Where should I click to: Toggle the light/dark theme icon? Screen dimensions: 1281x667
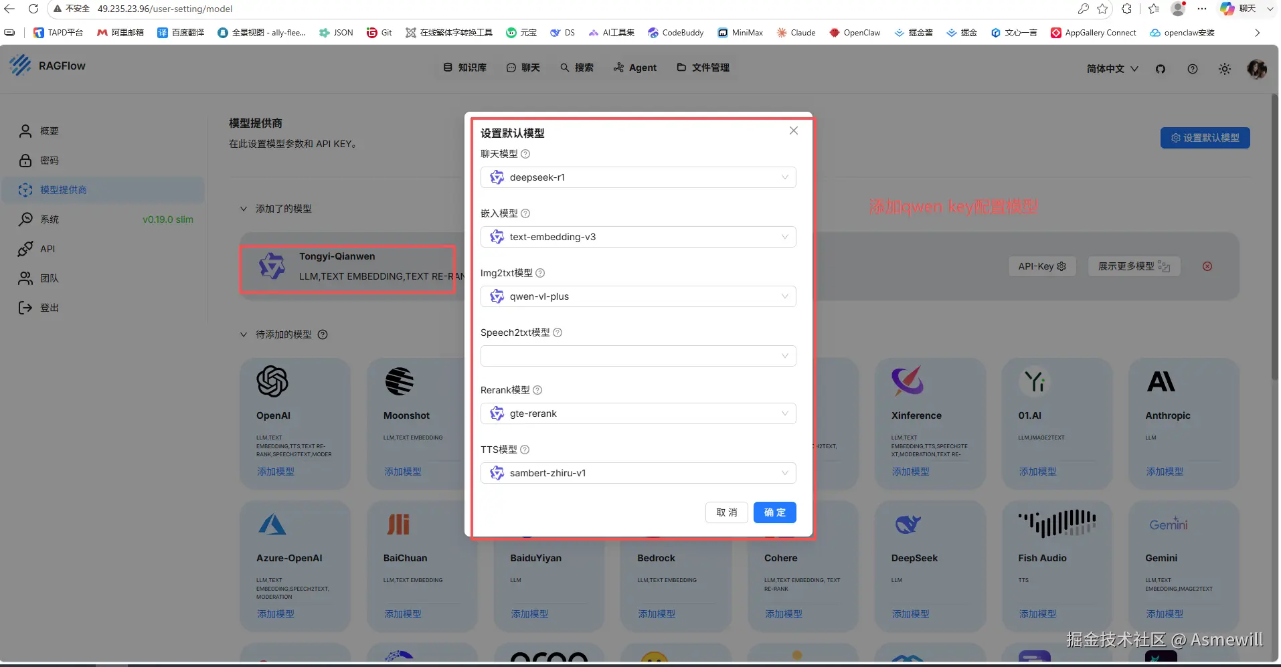tap(1225, 69)
